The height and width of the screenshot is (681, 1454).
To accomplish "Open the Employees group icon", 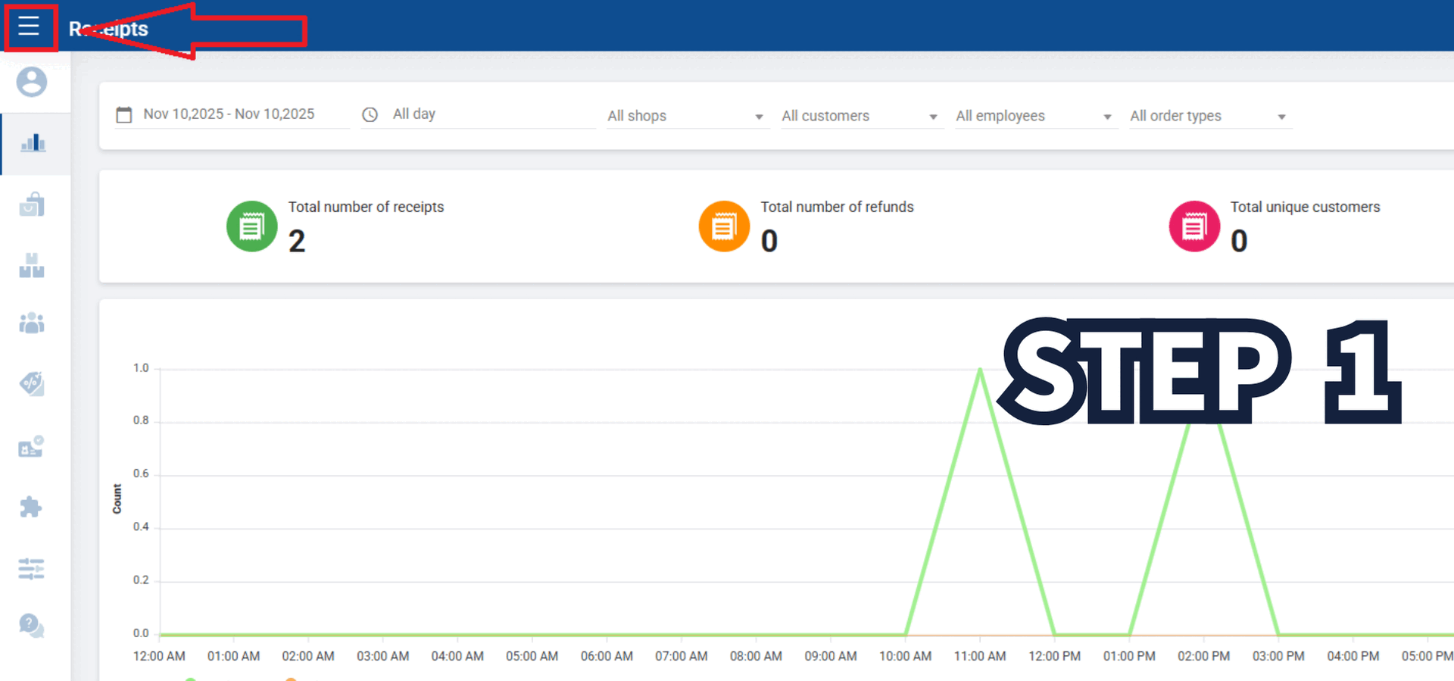I will 32,324.
